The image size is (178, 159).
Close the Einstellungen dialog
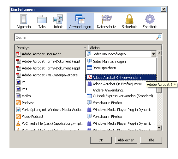(x=164, y=9)
